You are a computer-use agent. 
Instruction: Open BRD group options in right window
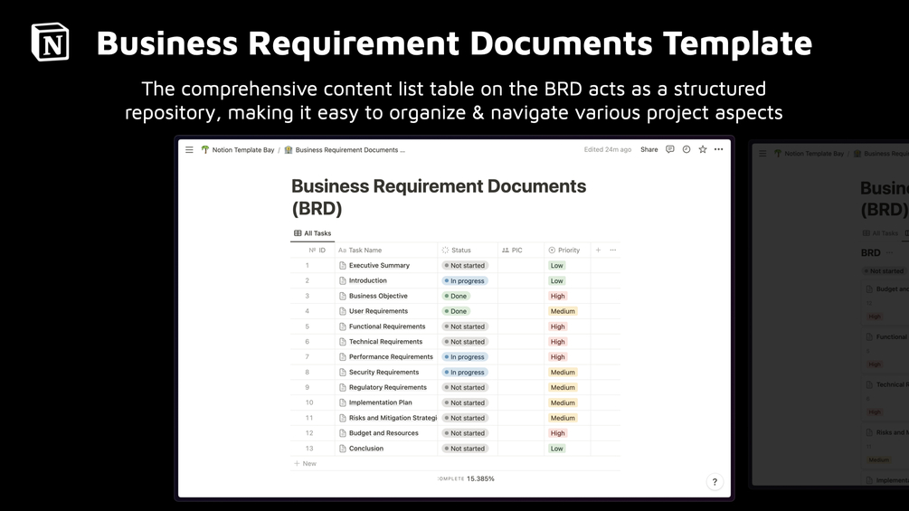pyautogui.click(x=889, y=252)
